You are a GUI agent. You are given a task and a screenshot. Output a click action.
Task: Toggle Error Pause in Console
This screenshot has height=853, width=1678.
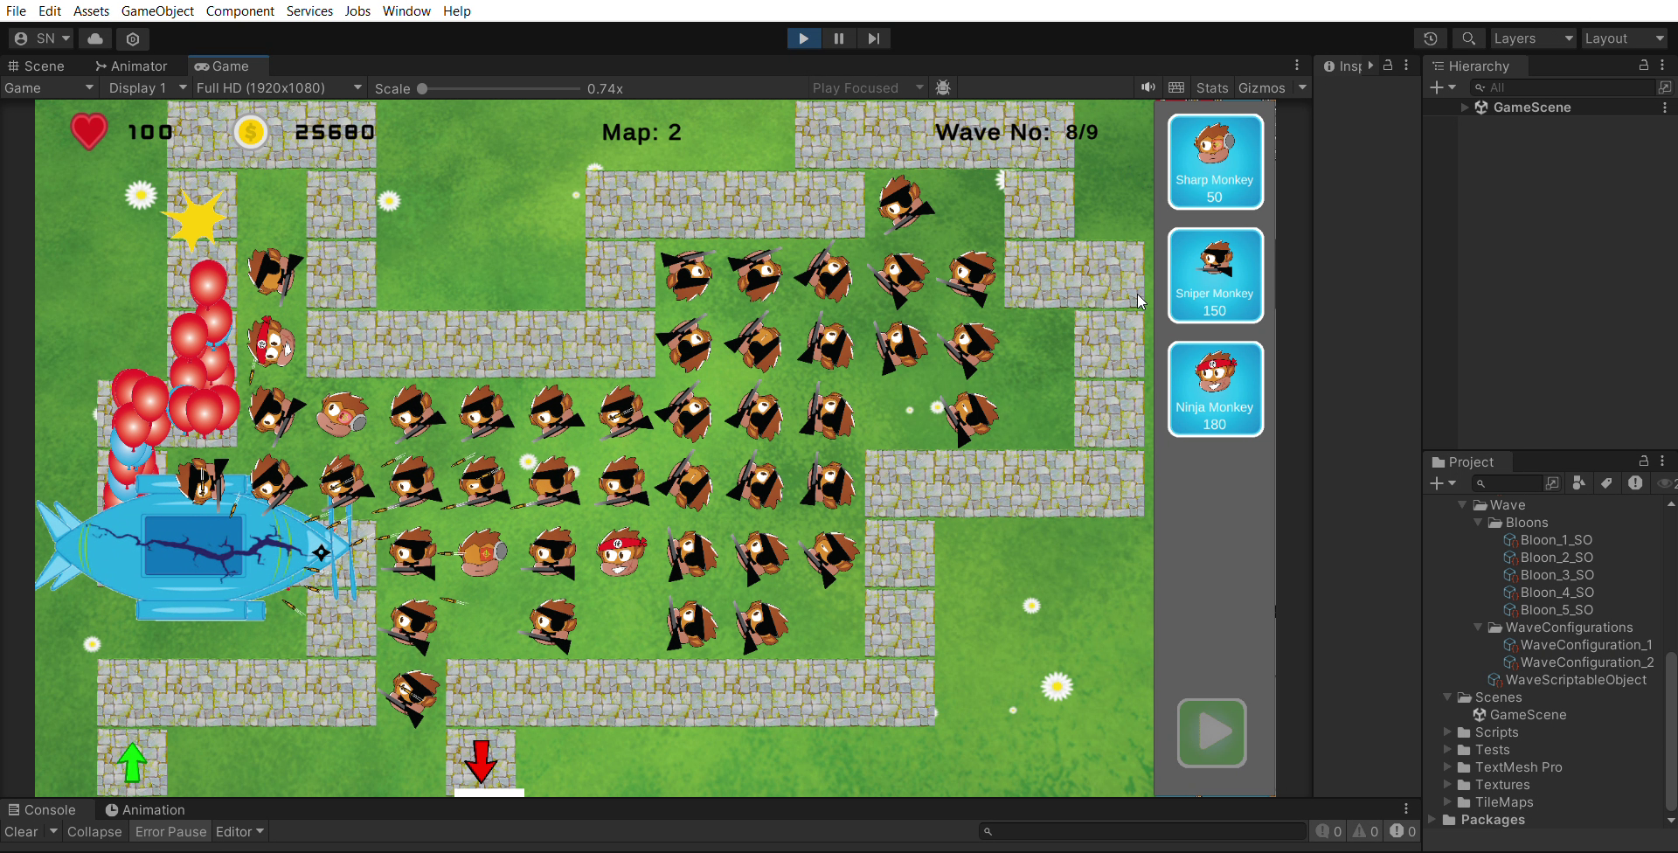click(x=170, y=832)
